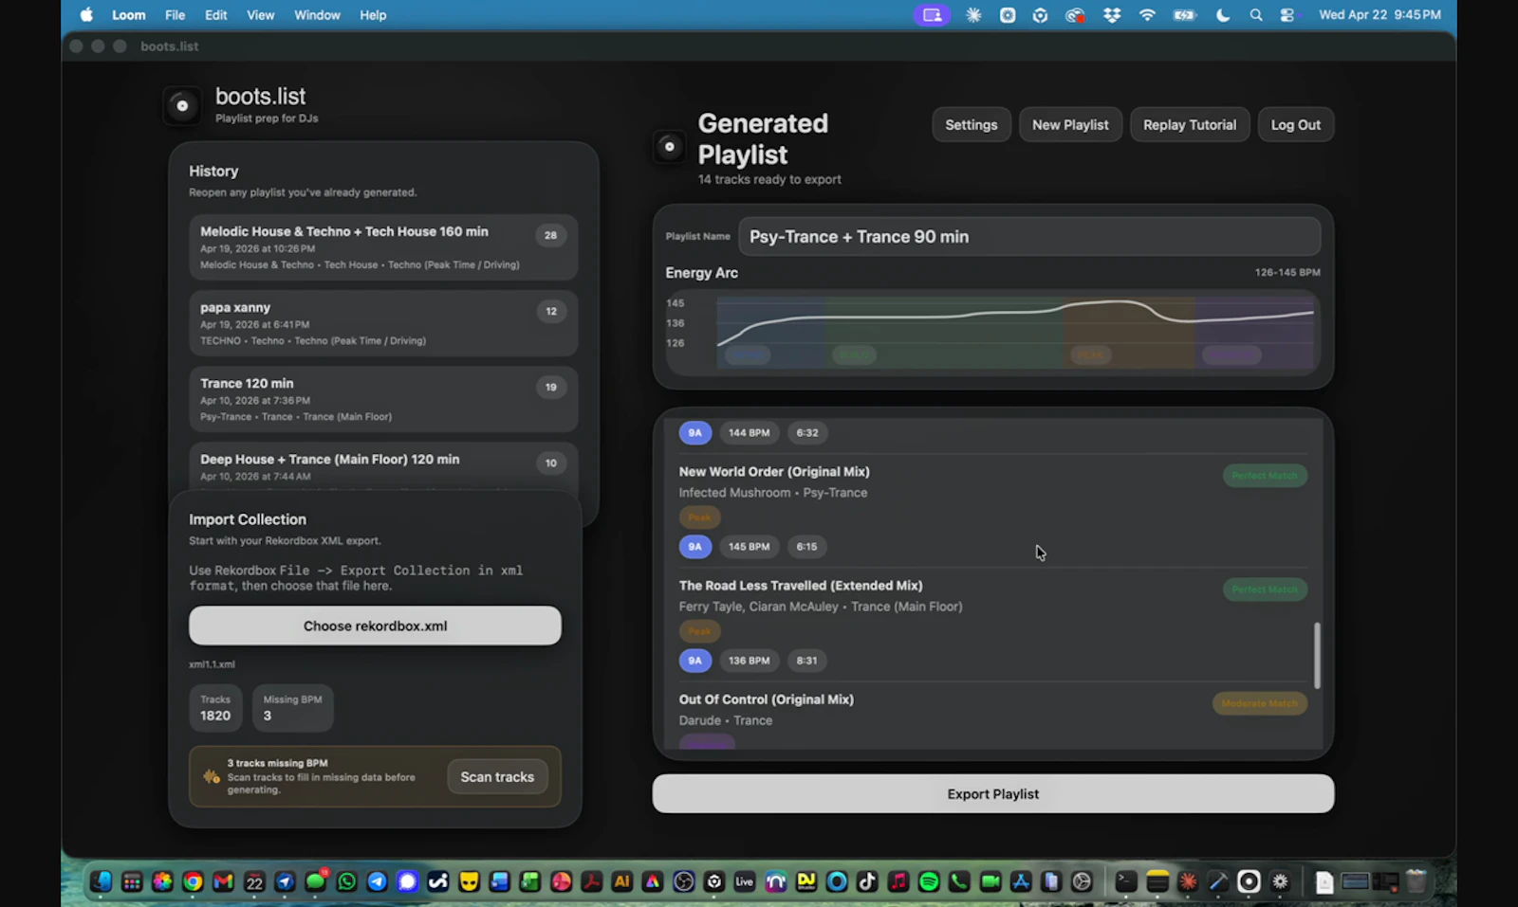Image resolution: width=1518 pixels, height=907 pixels.
Task: Edit the Playlist Name field
Action: [x=1029, y=237]
